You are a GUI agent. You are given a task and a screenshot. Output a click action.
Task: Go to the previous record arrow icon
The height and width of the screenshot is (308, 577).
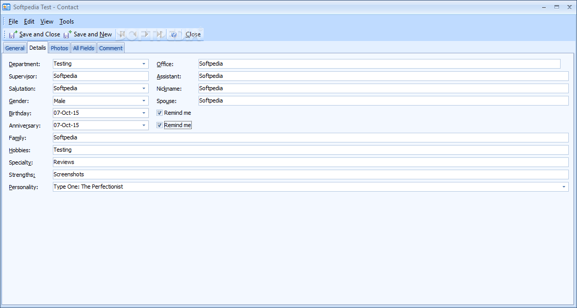tap(134, 34)
